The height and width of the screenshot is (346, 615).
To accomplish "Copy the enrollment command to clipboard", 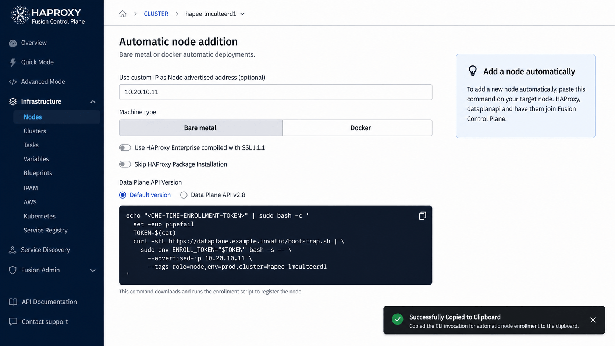I will pyautogui.click(x=422, y=216).
